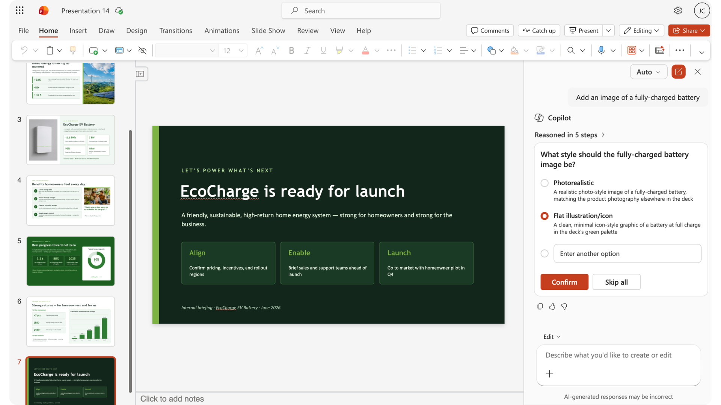Open the File menu
The width and height of the screenshot is (721, 405).
pos(23,30)
